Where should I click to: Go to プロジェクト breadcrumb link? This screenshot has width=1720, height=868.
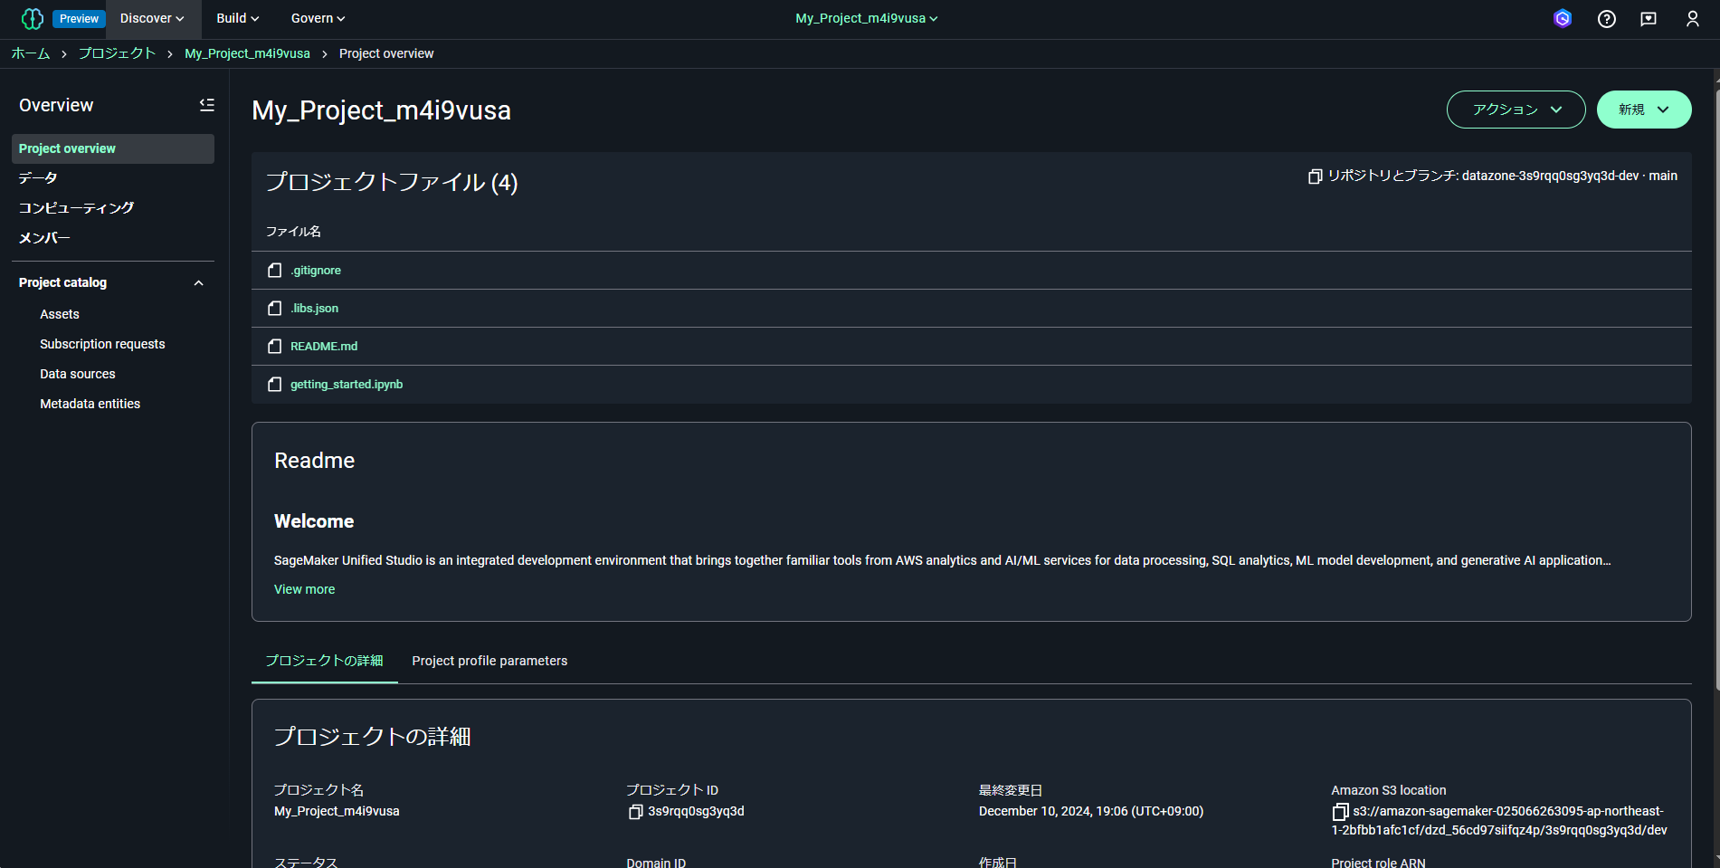coord(117,53)
